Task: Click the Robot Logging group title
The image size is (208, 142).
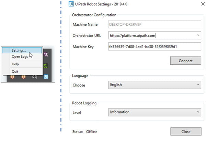Action: 84,103
